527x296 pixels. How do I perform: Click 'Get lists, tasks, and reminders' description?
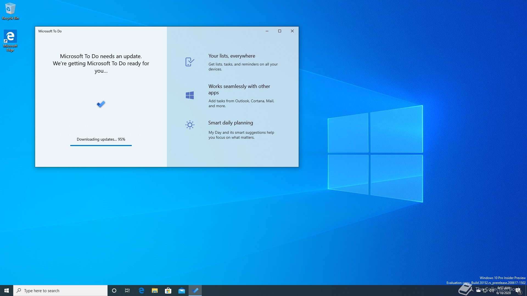(x=243, y=67)
